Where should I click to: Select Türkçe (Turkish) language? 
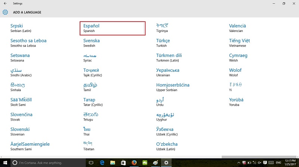163,43
